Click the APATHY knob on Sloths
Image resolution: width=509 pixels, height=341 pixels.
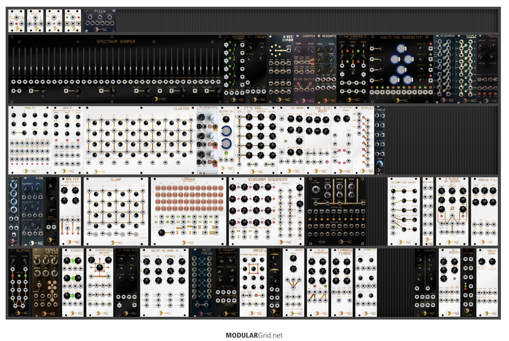click(13, 261)
